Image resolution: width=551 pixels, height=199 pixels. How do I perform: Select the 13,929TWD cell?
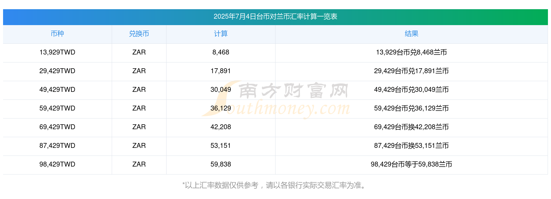57,52
